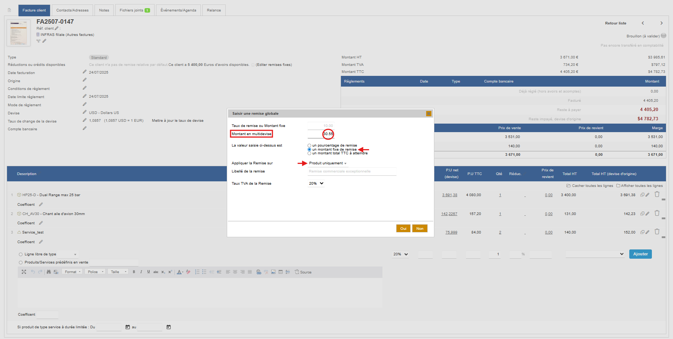Select 'un montant fixe de remise' option
Screen dimensions: 673x339
click(x=309, y=150)
